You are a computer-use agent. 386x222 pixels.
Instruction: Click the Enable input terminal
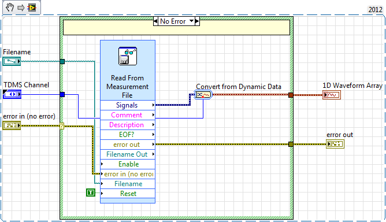(x=128, y=164)
